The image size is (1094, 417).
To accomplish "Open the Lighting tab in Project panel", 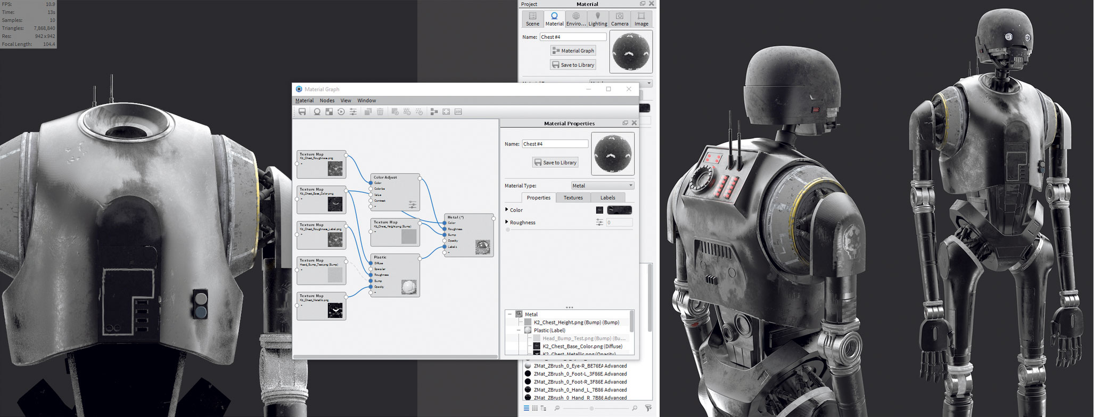I will [x=598, y=19].
